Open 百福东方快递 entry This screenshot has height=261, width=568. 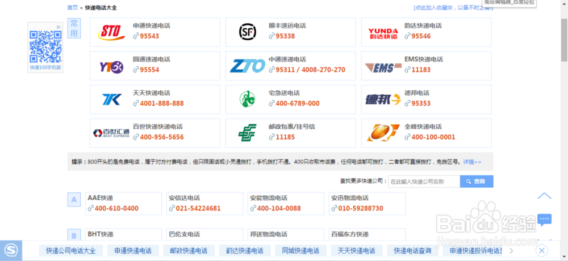pyautogui.click(x=349, y=234)
